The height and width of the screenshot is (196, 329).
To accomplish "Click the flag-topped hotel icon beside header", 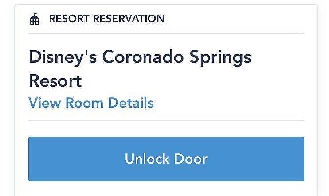I will click(35, 19).
